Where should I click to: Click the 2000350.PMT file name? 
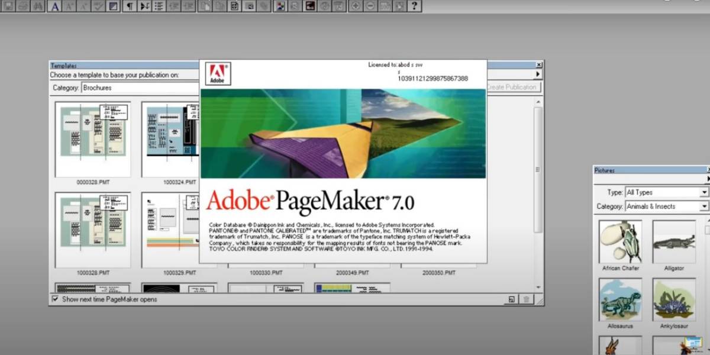(x=439, y=273)
